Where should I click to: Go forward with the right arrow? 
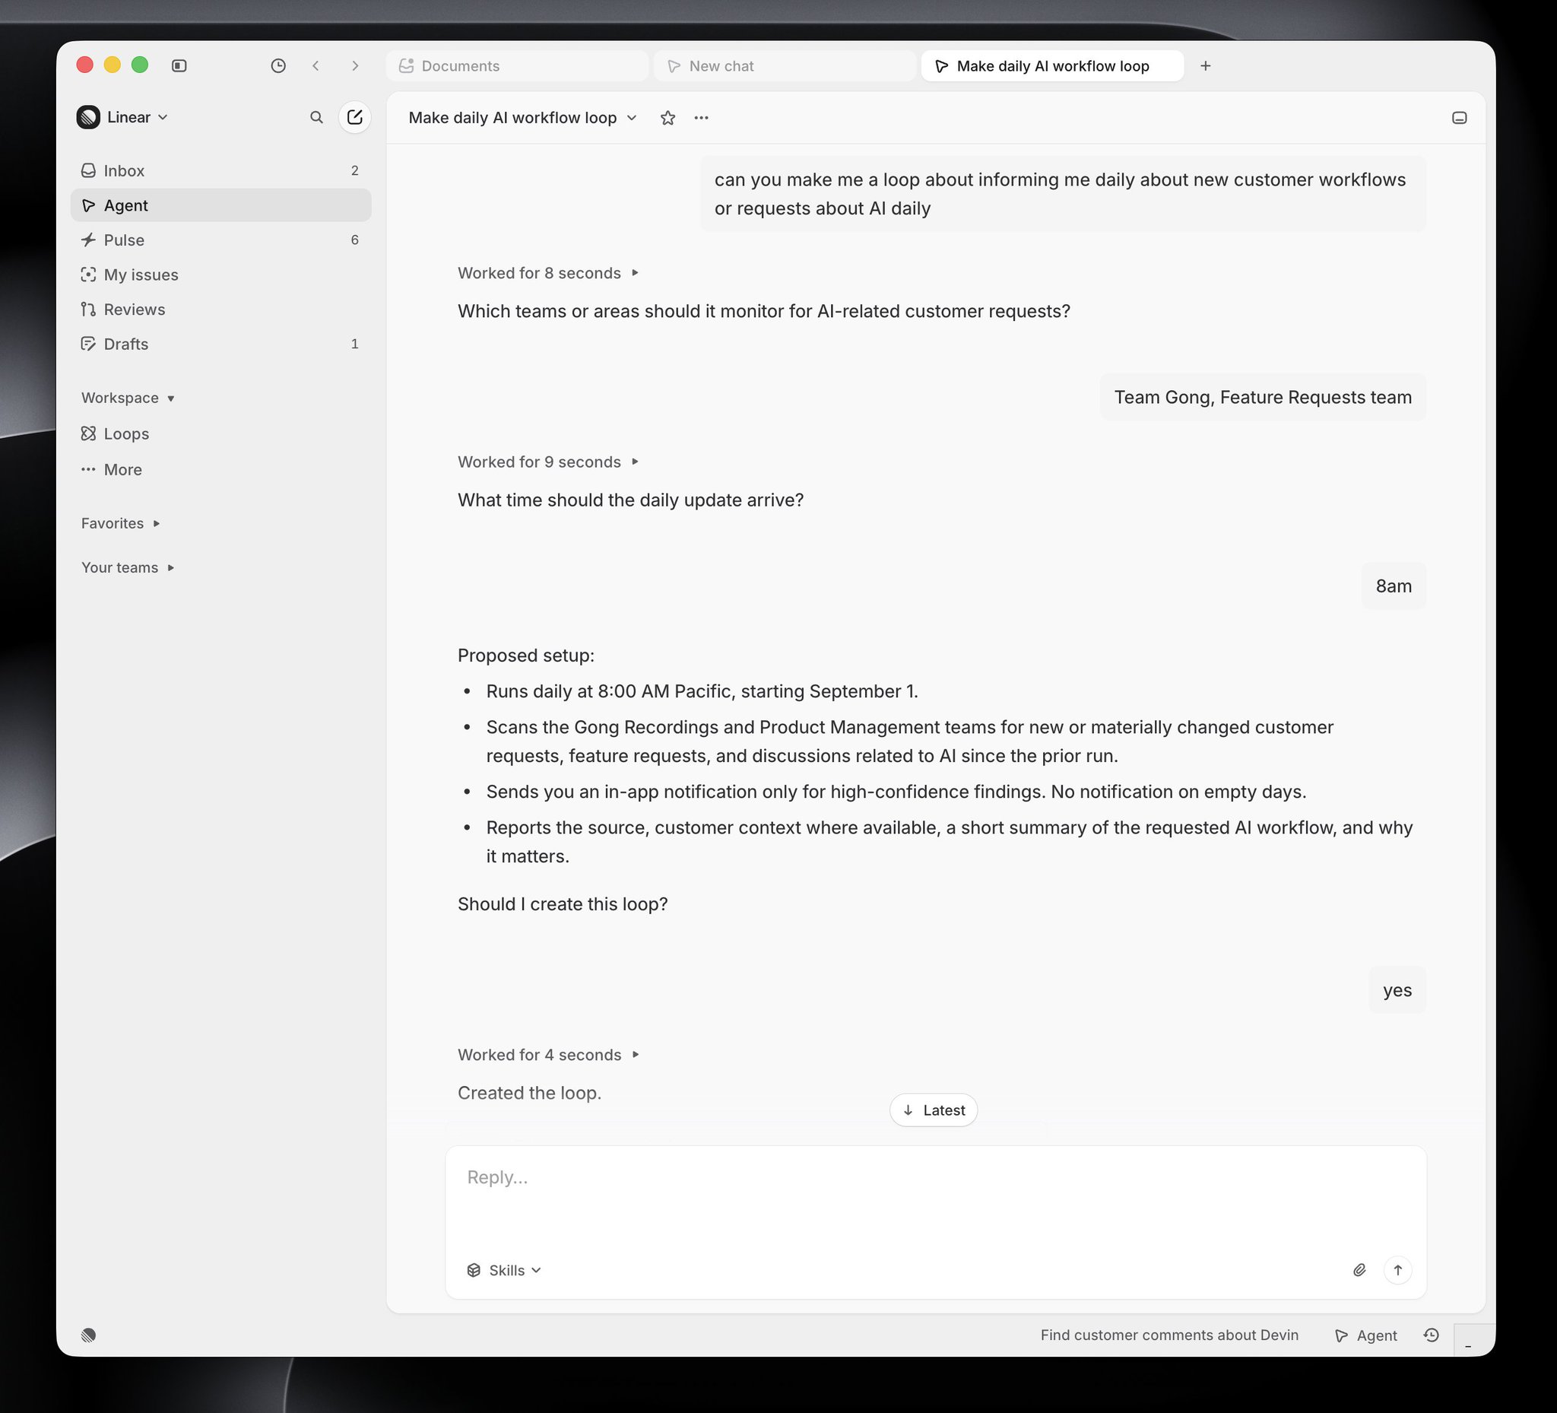click(355, 65)
